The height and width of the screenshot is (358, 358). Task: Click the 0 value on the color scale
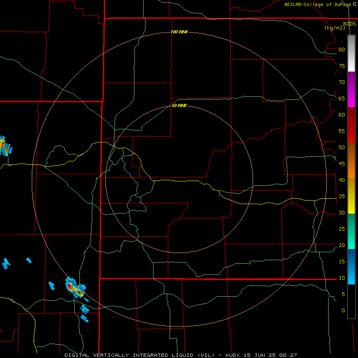point(343,311)
